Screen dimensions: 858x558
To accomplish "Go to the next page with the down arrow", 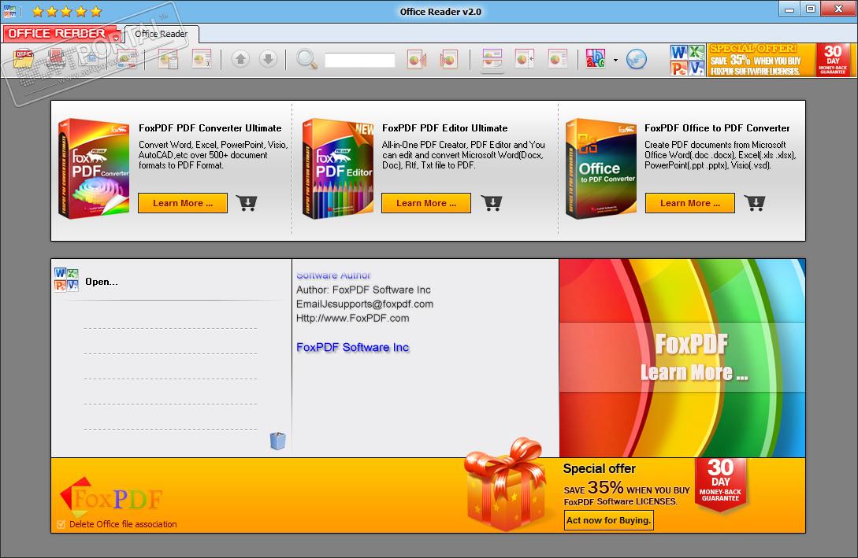I will click(268, 58).
